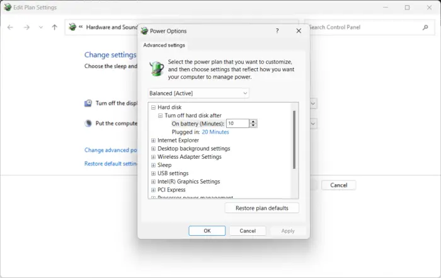Click the Forward arrow in Edit Plan Settings
Viewport: 441px width, 278px height.
point(26,27)
